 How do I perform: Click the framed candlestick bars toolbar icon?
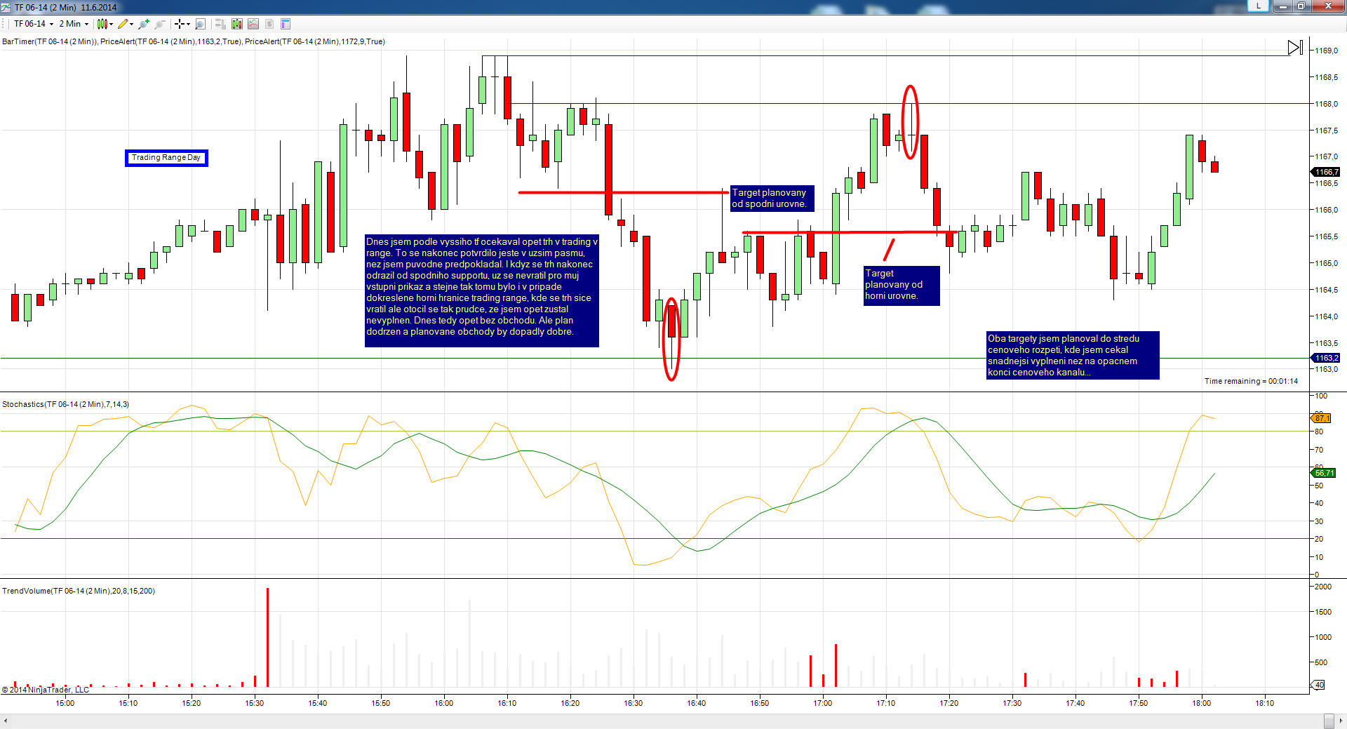click(x=237, y=24)
